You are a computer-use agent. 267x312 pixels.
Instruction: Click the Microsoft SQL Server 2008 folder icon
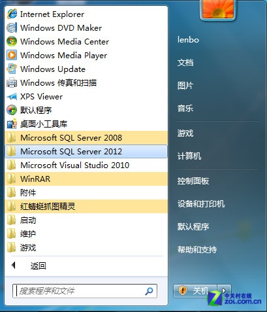point(11,137)
